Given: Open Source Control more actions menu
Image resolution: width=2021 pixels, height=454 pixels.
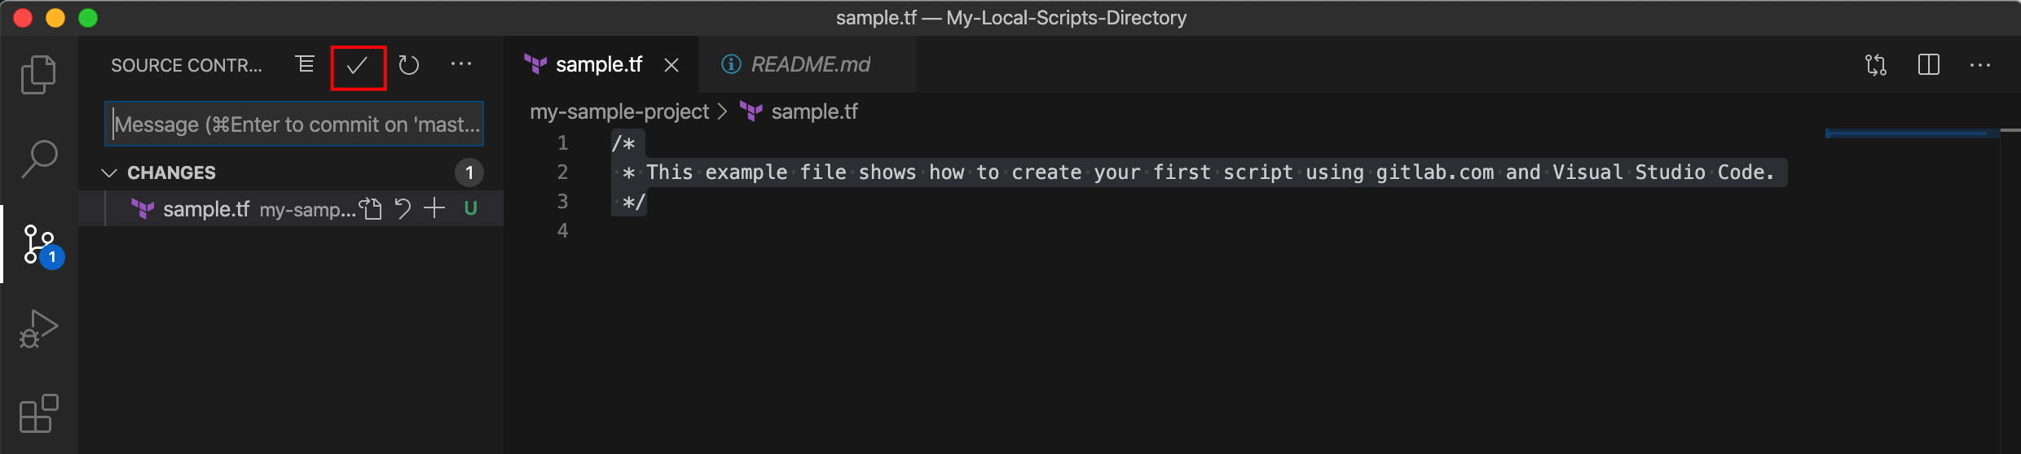Looking at the screenshot, I should tap(461, 64).
